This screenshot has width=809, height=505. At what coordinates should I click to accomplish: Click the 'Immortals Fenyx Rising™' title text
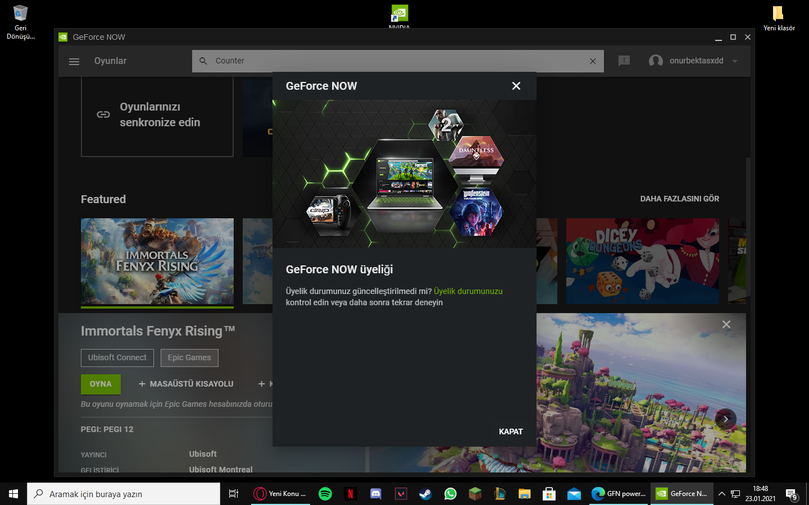tap(158, 331)
